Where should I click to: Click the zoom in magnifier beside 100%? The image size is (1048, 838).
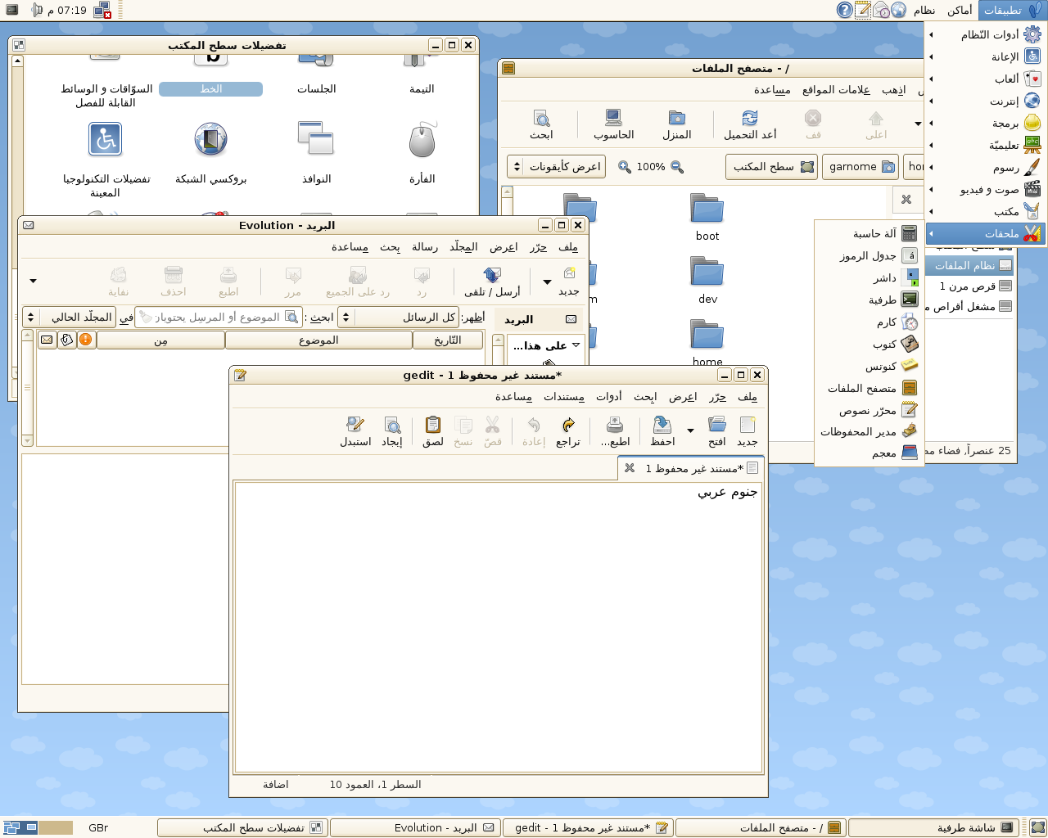coord(625,167)
